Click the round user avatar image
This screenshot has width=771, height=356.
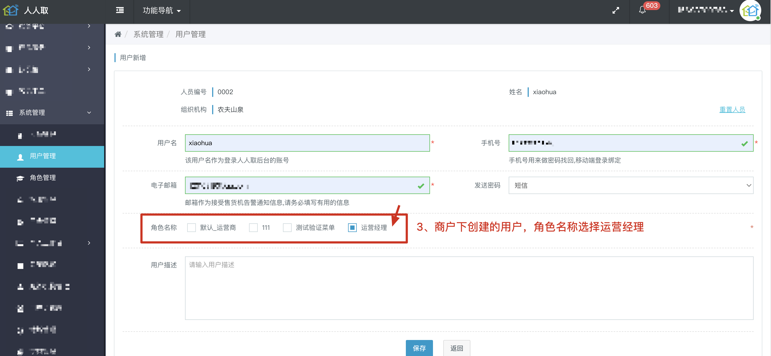(750, 11)
